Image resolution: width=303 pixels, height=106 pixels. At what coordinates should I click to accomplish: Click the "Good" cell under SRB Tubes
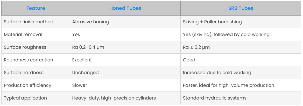coord(189,60)
